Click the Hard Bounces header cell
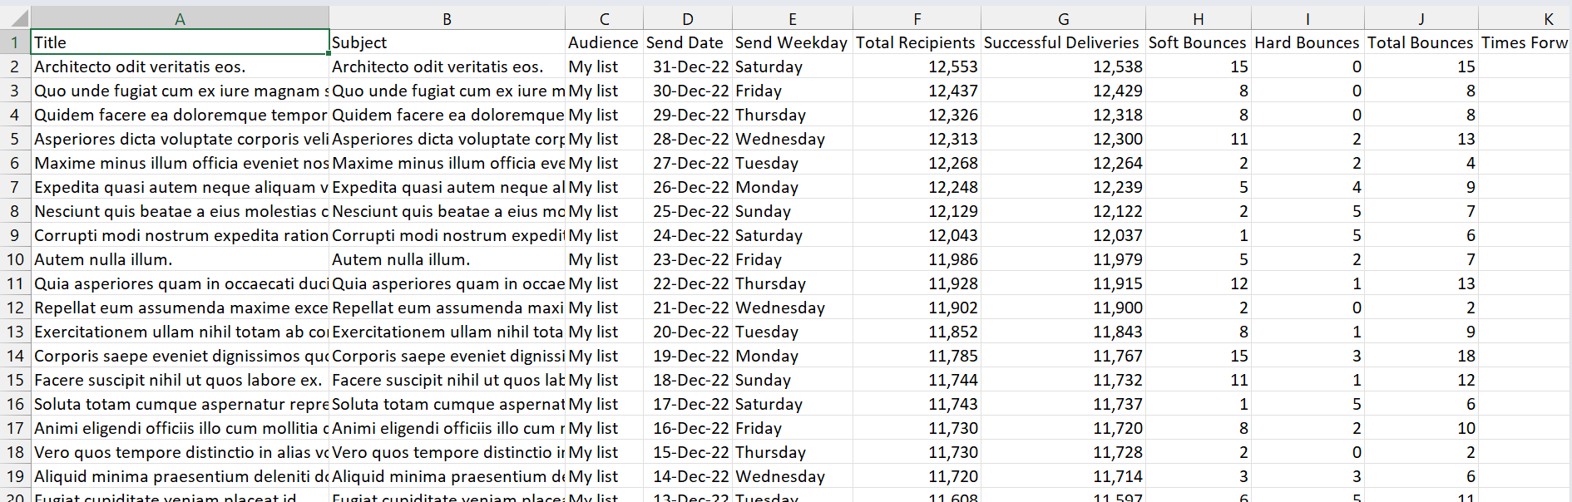This screenshot has height=502, width=1572. point(1306,42)
